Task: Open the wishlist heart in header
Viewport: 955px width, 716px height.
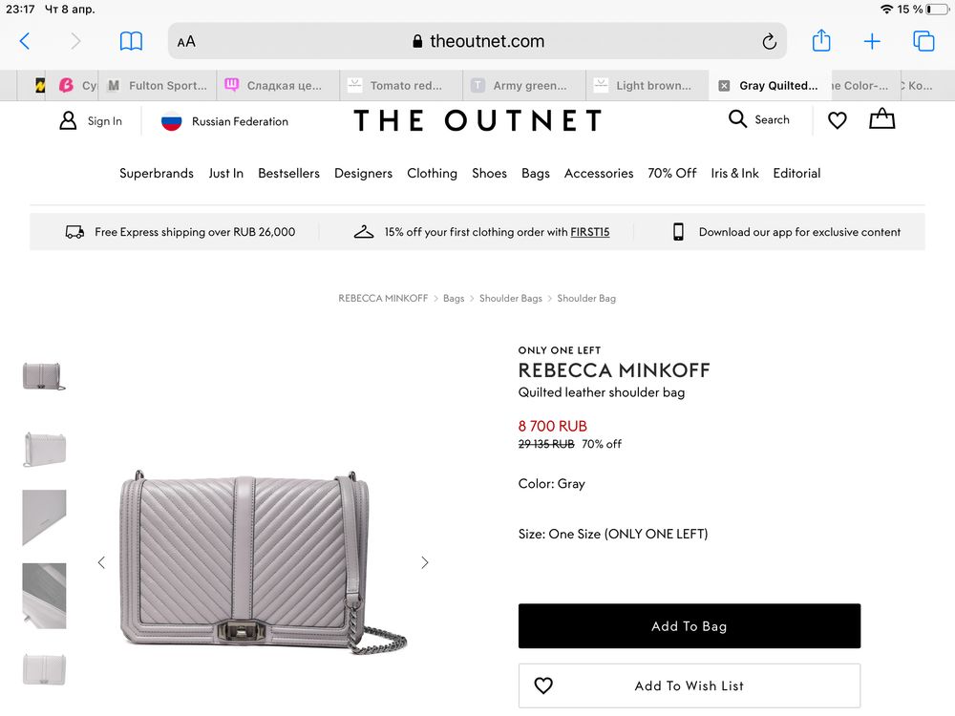Action: [838, 120]
